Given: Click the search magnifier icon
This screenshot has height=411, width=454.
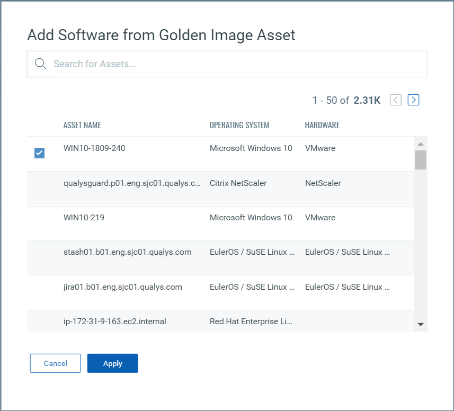Looking at the screenshot, I should [41, 64].
